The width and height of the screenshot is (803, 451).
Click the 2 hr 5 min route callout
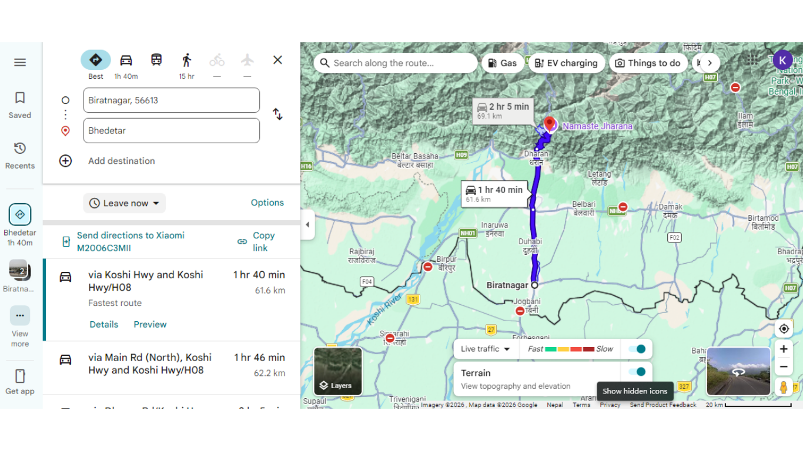(x=504, y=110)
